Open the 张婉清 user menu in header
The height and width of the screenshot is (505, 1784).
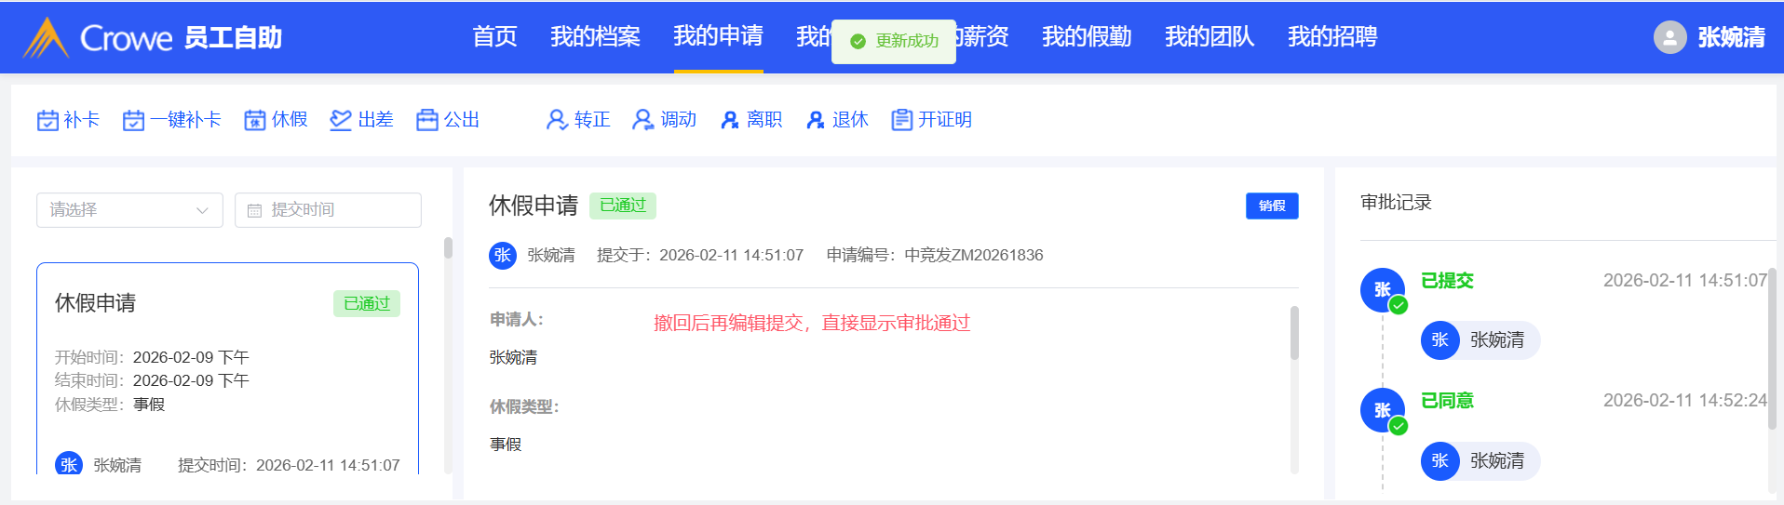click(x=1710, y=37)
